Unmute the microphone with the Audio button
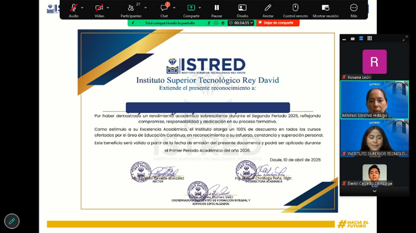The image size is (416, 233). click(74, 8)
